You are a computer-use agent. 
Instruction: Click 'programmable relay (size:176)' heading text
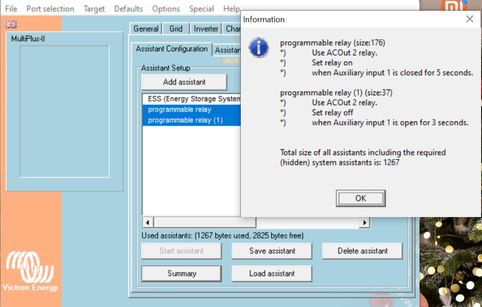coord(333,43)
